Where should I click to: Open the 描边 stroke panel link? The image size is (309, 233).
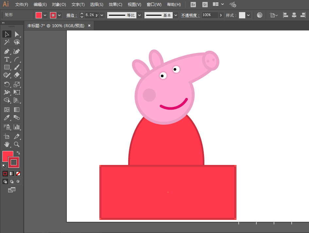coord(71,15)
